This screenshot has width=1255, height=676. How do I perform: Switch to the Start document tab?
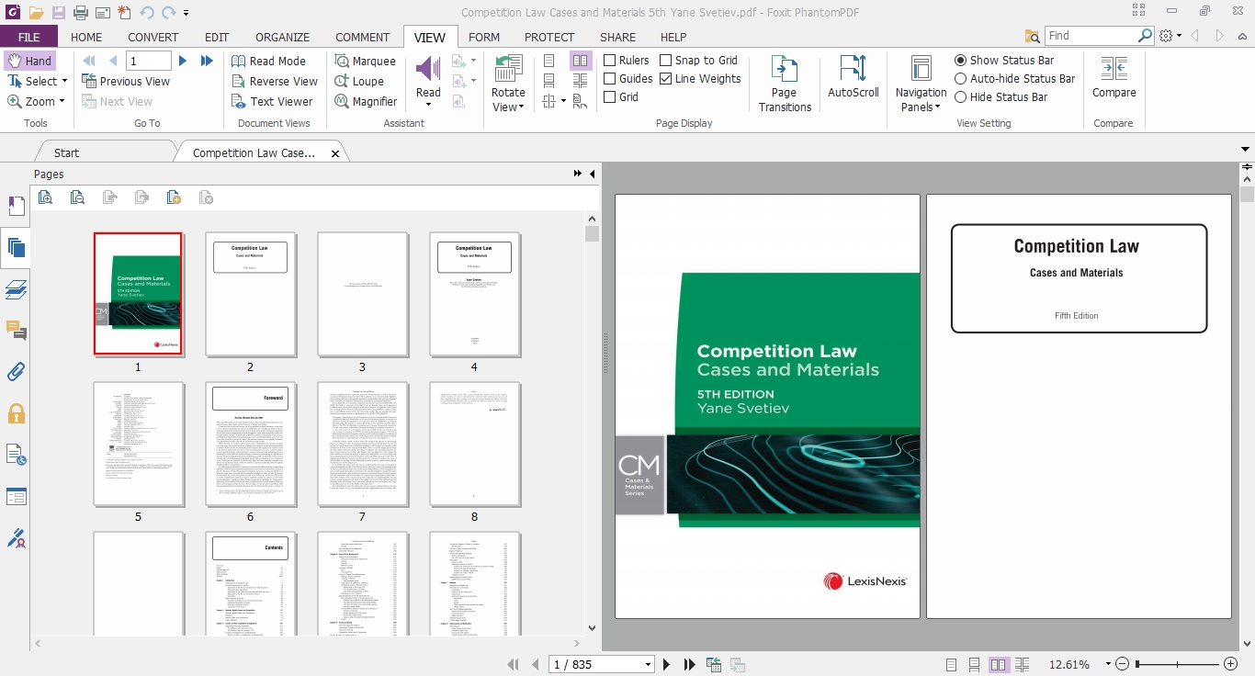[67, 152]
